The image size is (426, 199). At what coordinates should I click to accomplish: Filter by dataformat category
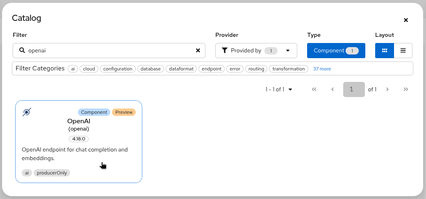click(x=181, y=69)
